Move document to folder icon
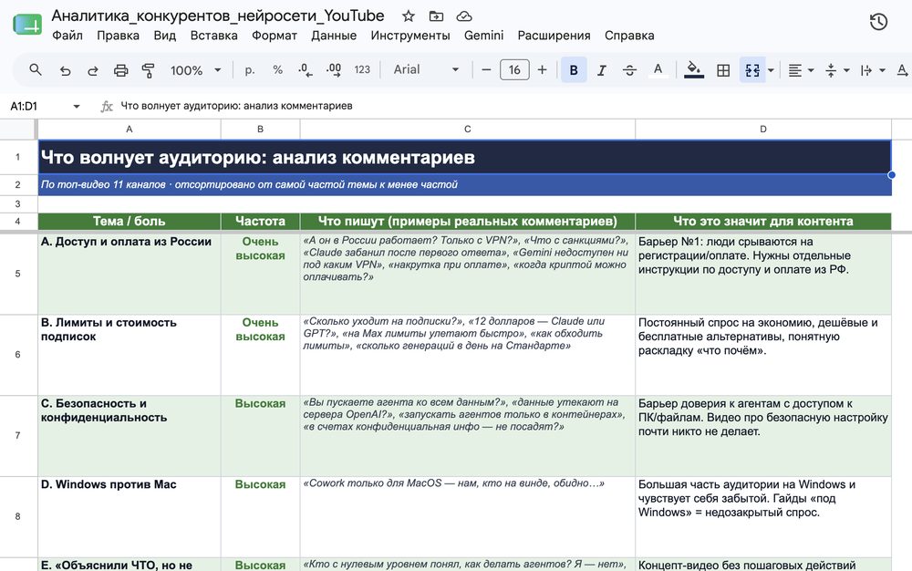Image resolution: width=912 pixels, height=571 pixels. point(436,16)
